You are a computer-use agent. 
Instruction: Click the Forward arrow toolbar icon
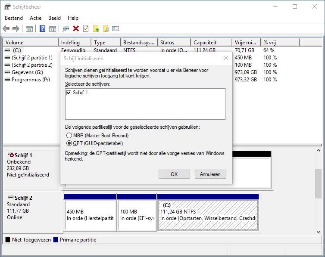point(16,28)
